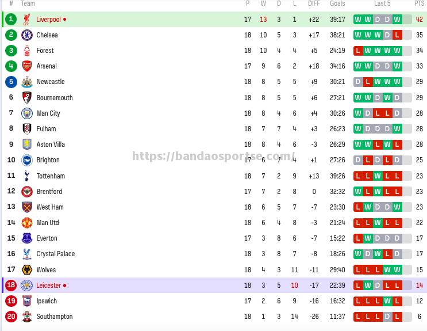This screenshot has width=427, height=331.
Task: Select the Crystal Palace eagle badge
Action: pos(26,254)
